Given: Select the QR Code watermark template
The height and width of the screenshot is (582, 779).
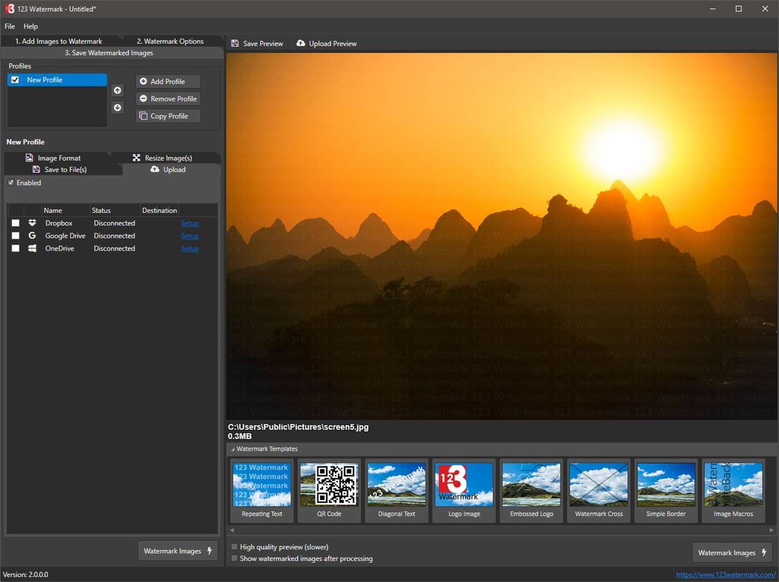Looking at the screenshot, I should pyautogui.click(x=329, y=485).
